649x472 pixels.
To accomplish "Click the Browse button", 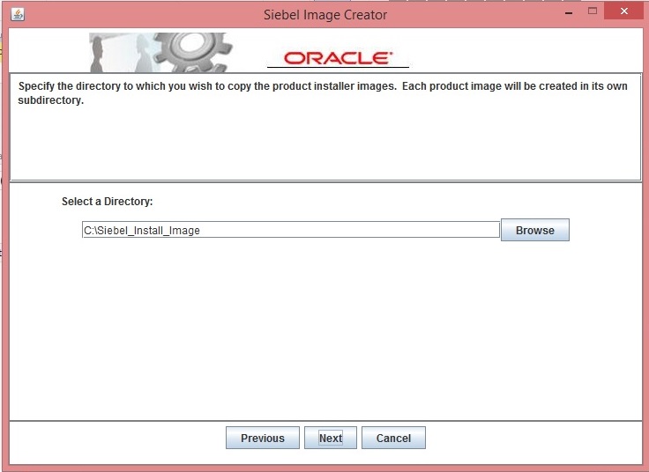I will (x=534, y=230).
